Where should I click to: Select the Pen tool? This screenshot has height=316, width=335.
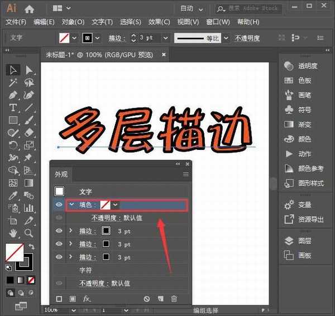[13, 95]
